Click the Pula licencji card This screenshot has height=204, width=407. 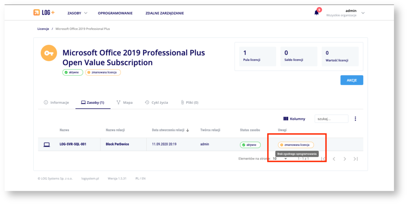tap(258, 56)
